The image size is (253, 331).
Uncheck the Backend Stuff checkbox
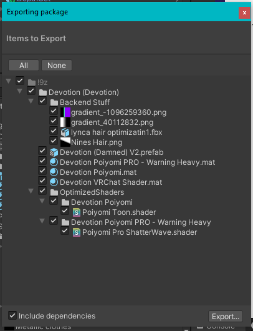point(42,101)
